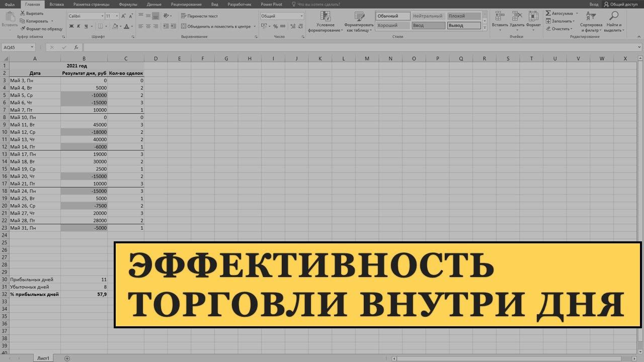Click the Cut (Вырезать) scissors button
Viewport: 644px width, 362px height.
coord(32,13)
